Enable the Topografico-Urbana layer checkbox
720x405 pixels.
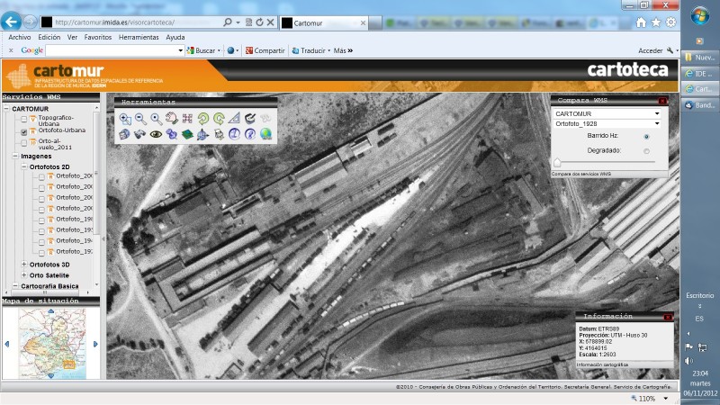coord(24,120)
